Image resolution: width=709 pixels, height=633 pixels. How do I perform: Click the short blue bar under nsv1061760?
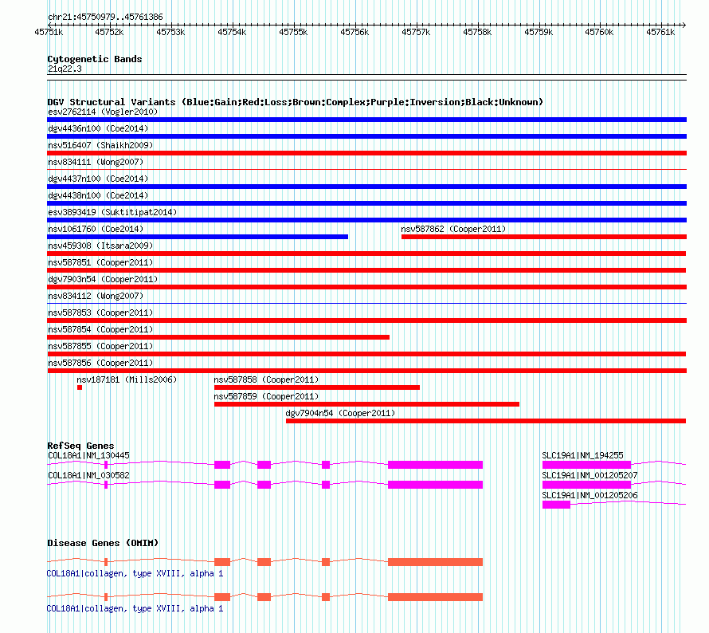pos(198,237)
